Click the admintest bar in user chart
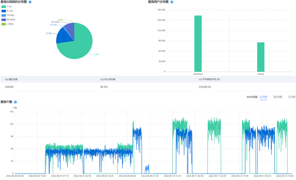 point(198,43)
